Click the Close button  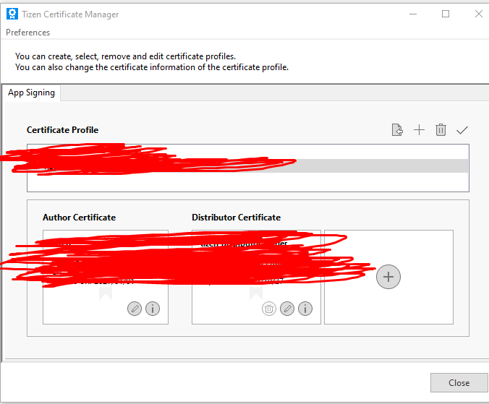click(459, 382)
